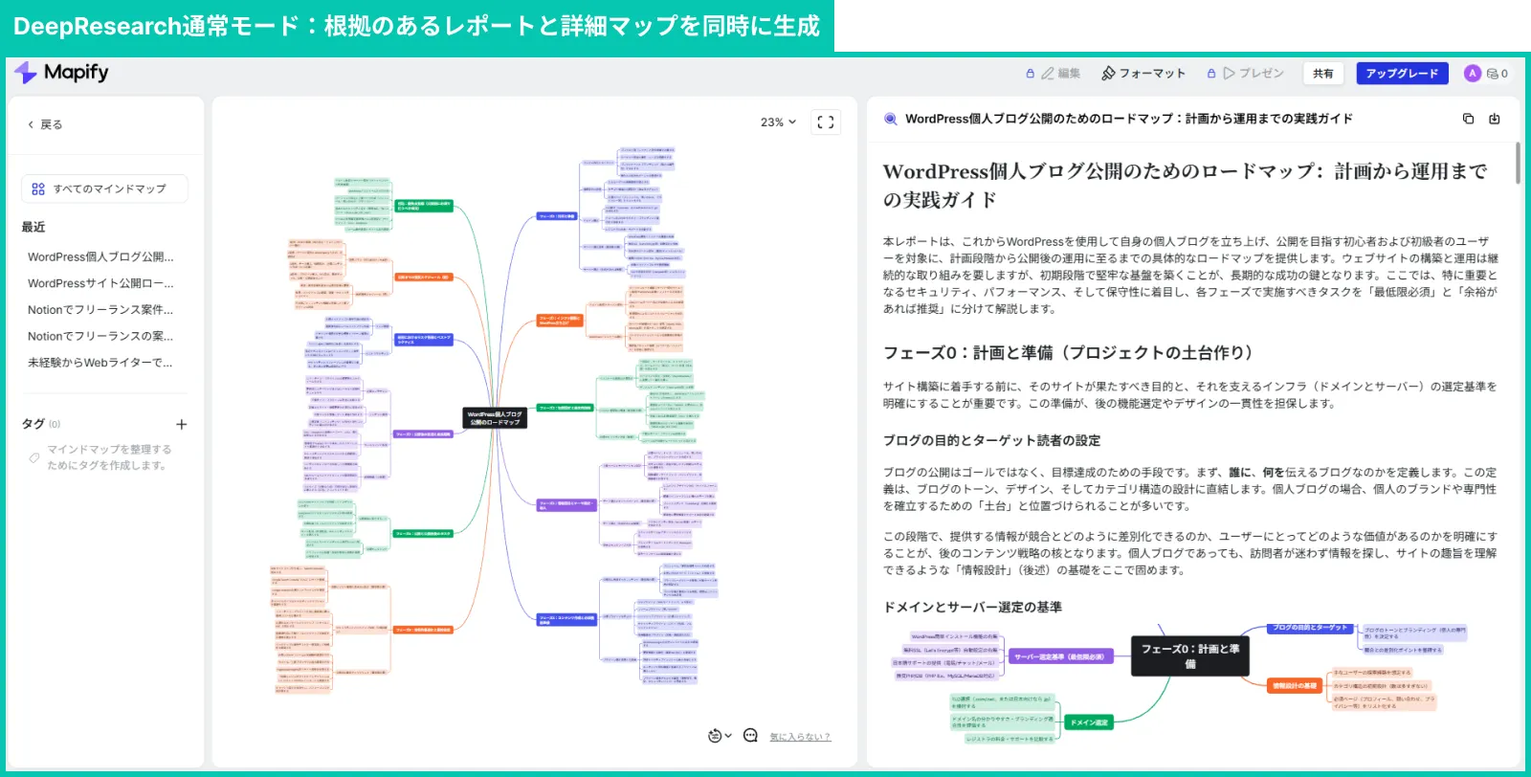Screen dimensions: 1531x777
Task: Add a new tag with the plus icon
Action: click(182, 424)
